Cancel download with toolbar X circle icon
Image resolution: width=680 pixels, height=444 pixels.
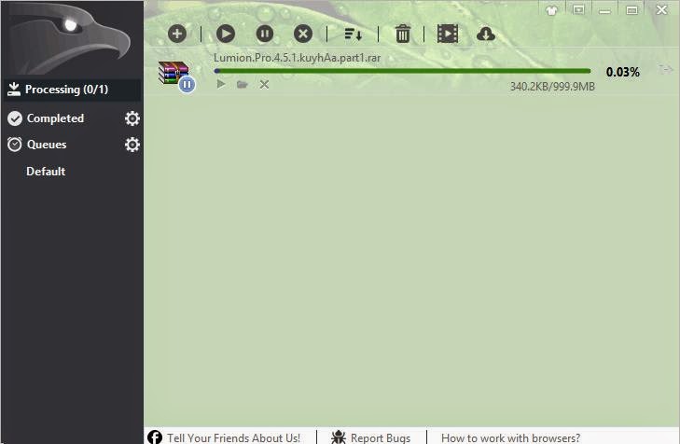[303, 34]
